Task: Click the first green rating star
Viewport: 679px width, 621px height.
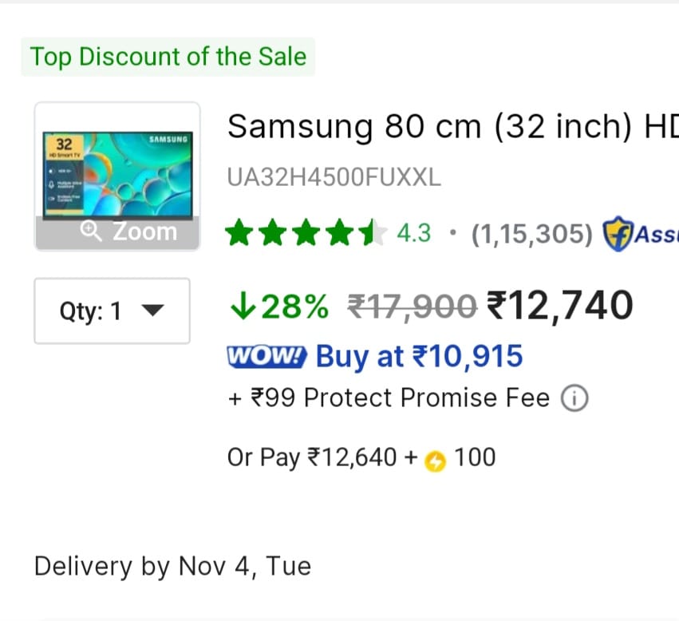Action: [x=239, y=232]
